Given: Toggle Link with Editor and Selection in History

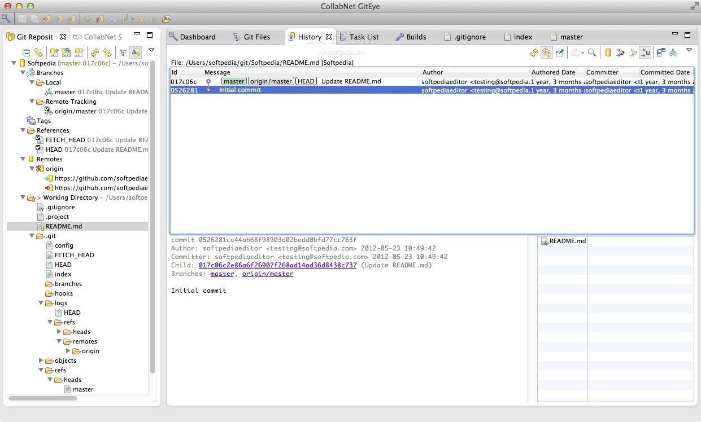Looking at the screenshot, I should click(x=547, y=52).
